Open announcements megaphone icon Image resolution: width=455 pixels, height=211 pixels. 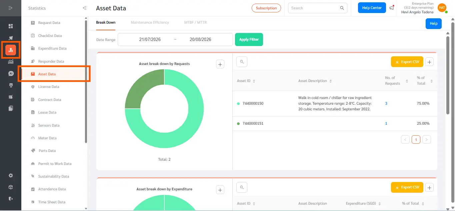(x=392, y=8)
